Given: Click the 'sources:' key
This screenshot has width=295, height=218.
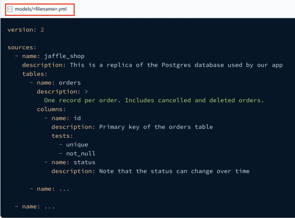Looking at the screenshot, I should tap(22, 47).
